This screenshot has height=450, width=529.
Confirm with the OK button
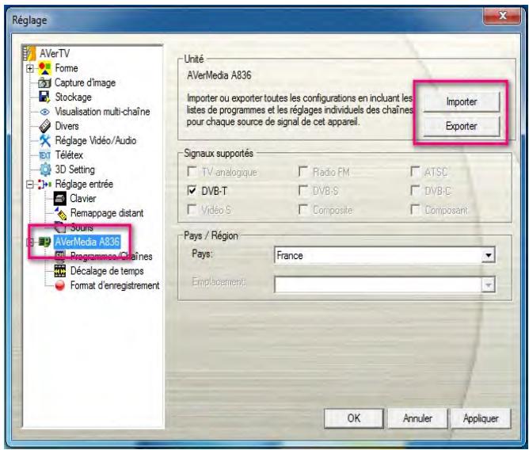(x=353, y=418)
